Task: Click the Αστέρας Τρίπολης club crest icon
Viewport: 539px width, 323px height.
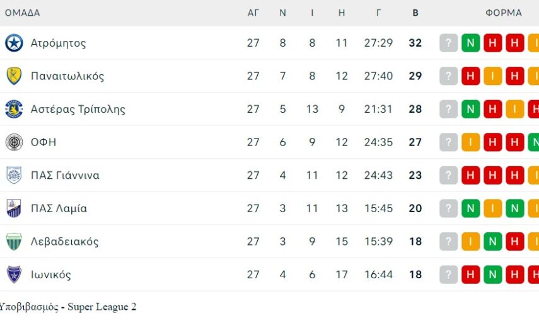Action: coord(14,109)
